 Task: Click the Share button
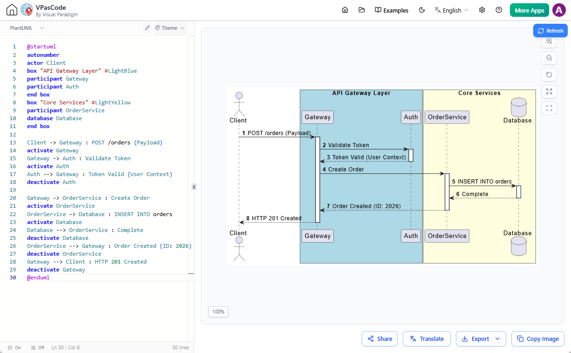pyautogui.click(x=379, y=339)
